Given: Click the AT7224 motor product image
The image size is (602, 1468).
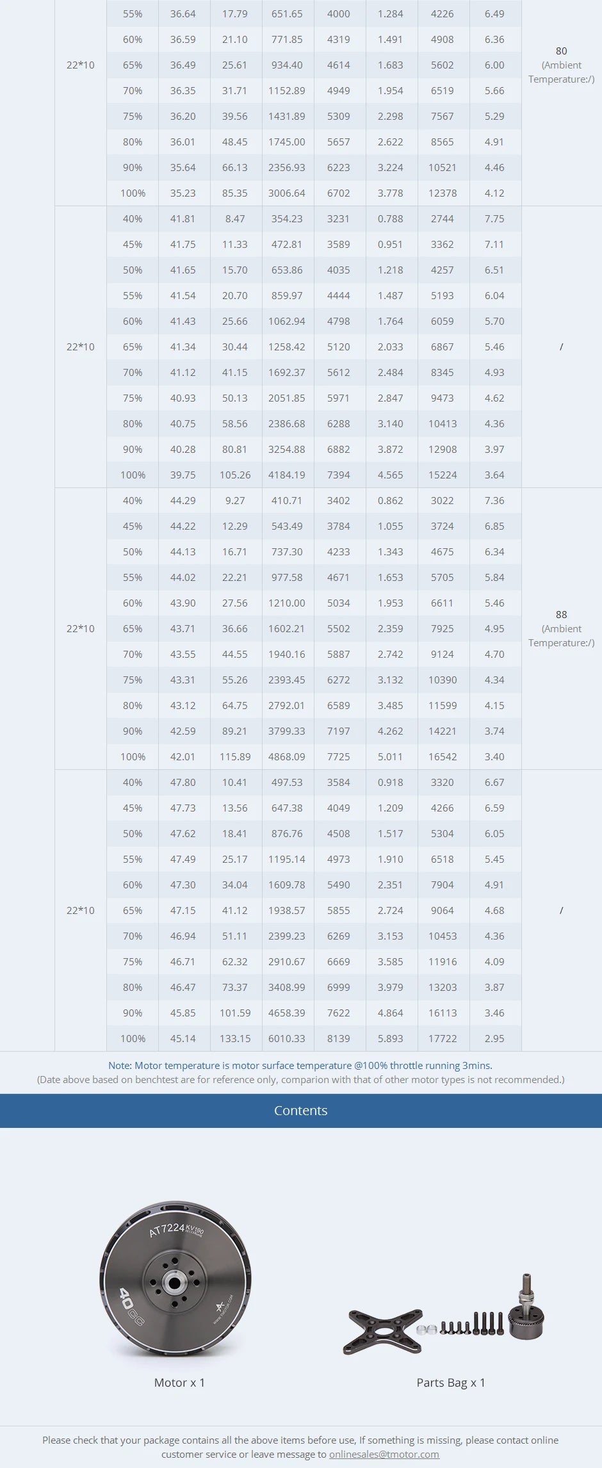Looking at the screenshot, I should 175,1279.
